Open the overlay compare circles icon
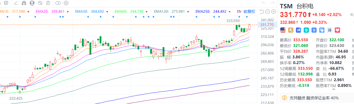The width and height of the screenshot is (354, 104). [x=58, y=3]
